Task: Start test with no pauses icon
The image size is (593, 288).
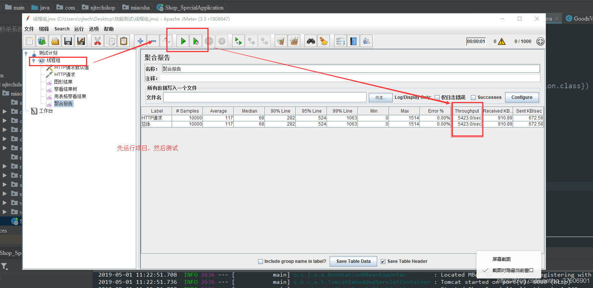Action: click(196, 41)
